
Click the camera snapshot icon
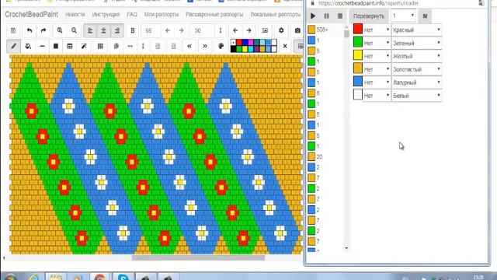coord(297,30)
